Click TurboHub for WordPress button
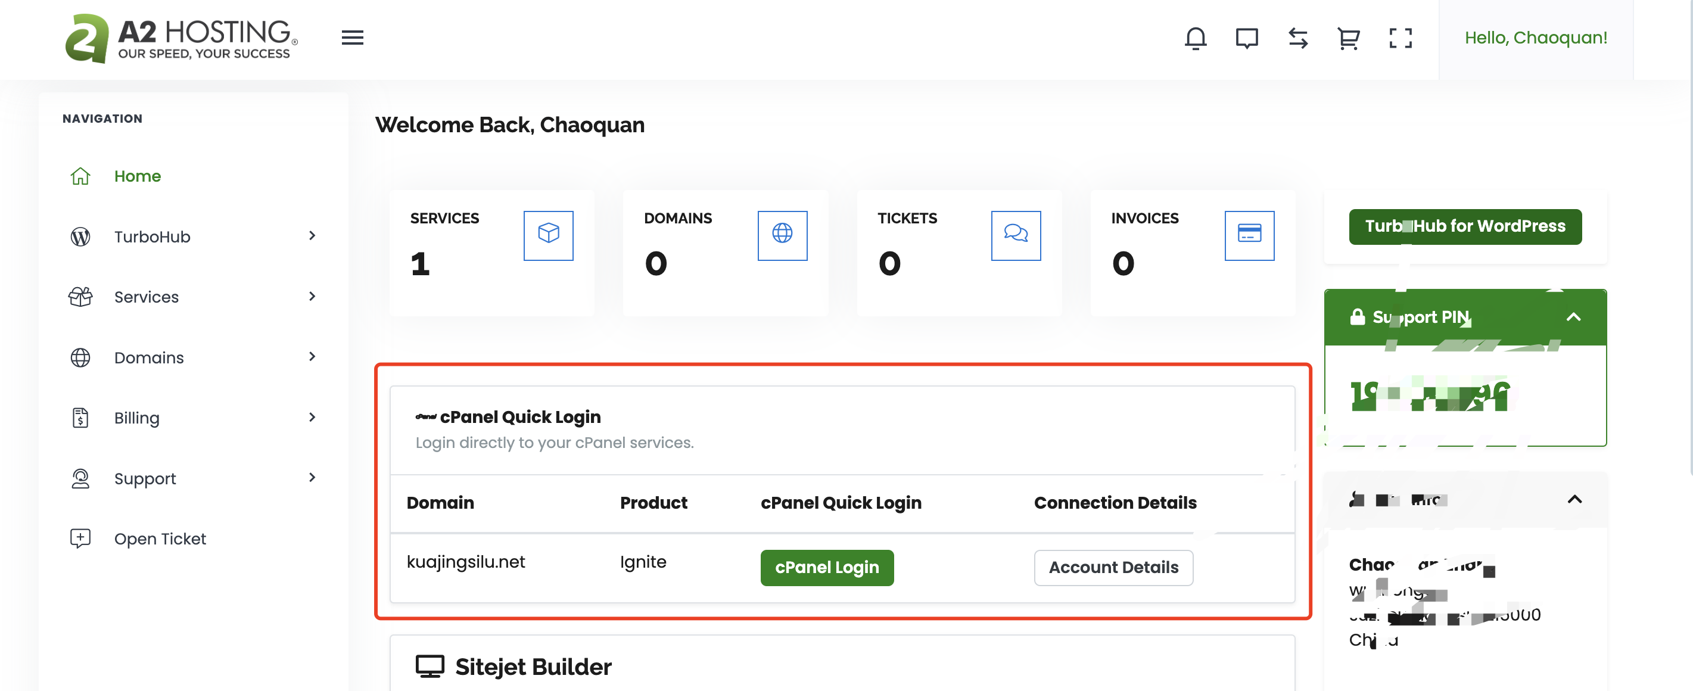Viewport: 1693px width, 691px height. pyautogui.click(x=1465, y=227)
